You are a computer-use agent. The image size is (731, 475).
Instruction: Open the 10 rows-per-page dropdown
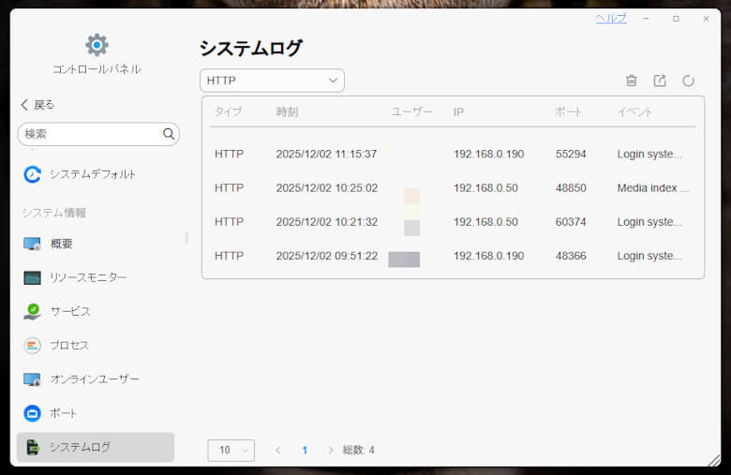[x=231, y=450]
